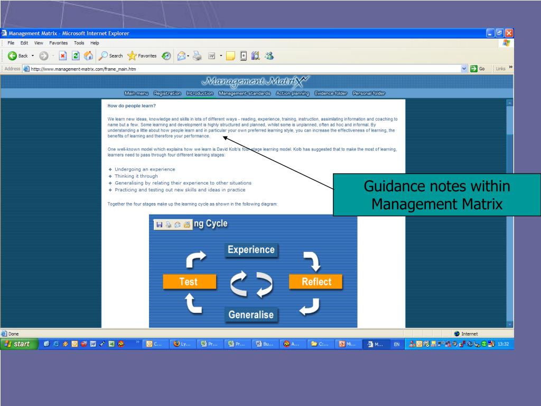Expand the Links toolbar chevron
Viewport: 541px width, 406px height.
click(x=510, y=67)
